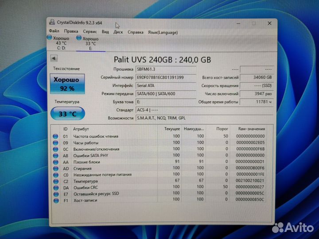Image resolution: width=319 pixels, height=239 pixels.
Task: Select the row Включения/отключения
Action: [x=159, y=149]
